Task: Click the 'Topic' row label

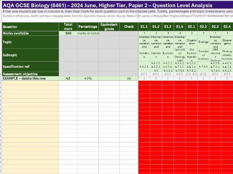Action: (x=30, y=42)
